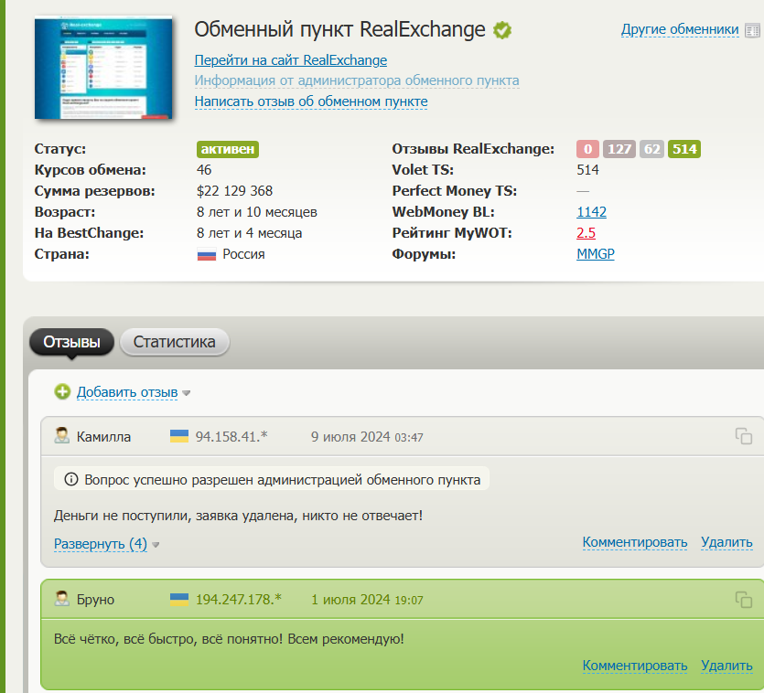Click Написать отзыв об обменном пункте

310,101
